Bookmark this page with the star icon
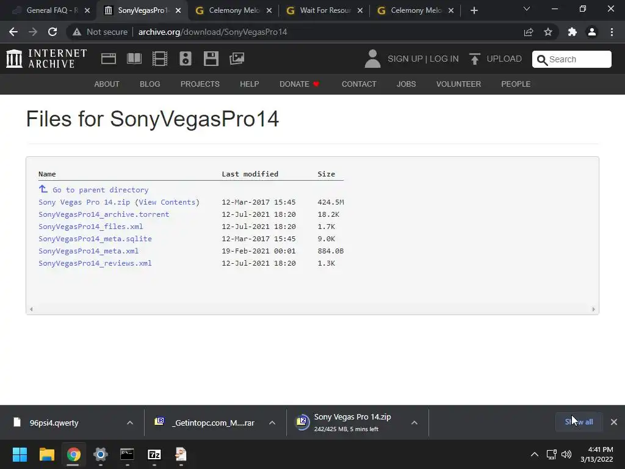625x469 pixels. coord(548,32)
